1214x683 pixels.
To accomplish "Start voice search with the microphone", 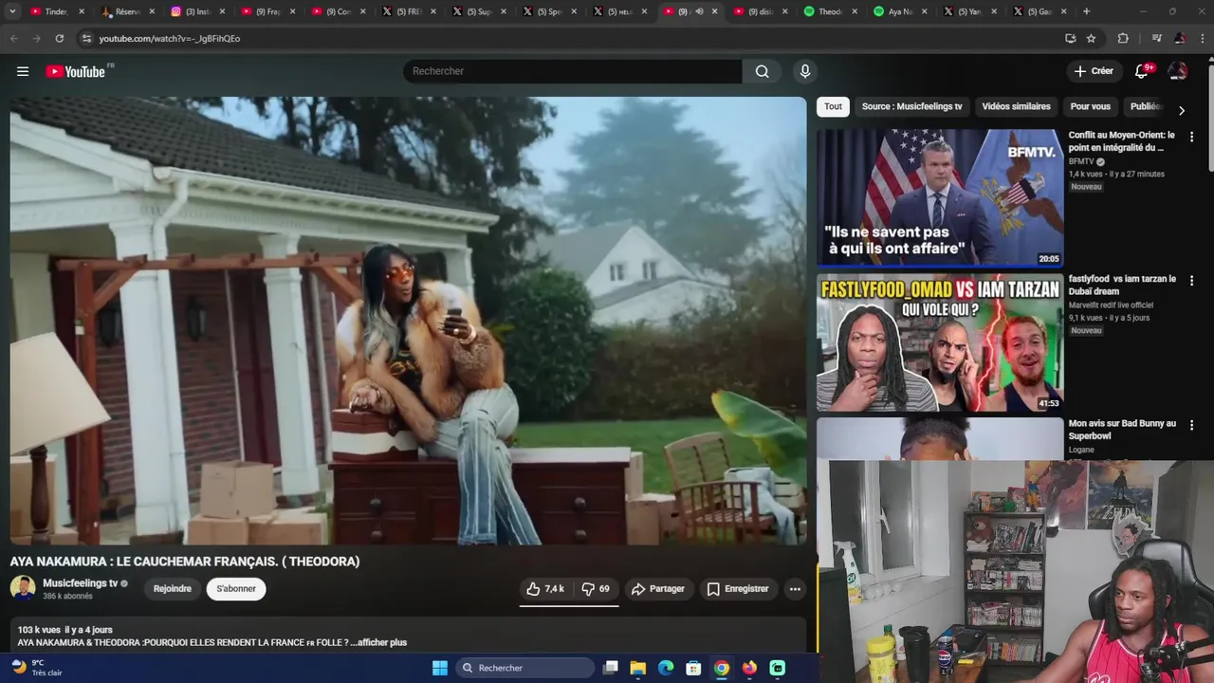I will pos(805,71).
